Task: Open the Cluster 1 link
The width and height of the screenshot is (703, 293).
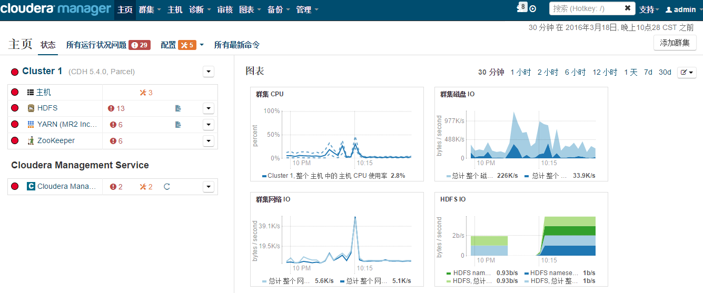Action: coord(42,71)
